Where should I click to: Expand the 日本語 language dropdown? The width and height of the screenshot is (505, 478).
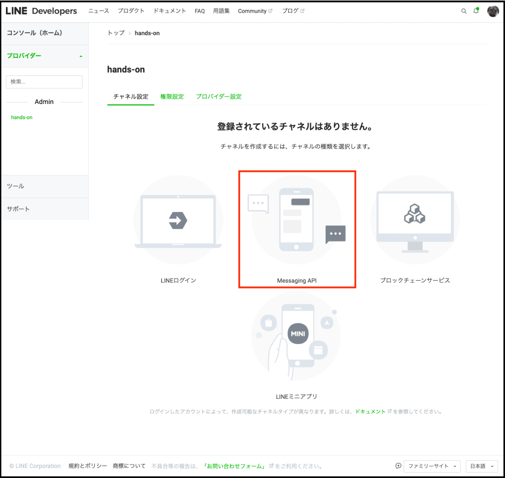coord(482,466)
